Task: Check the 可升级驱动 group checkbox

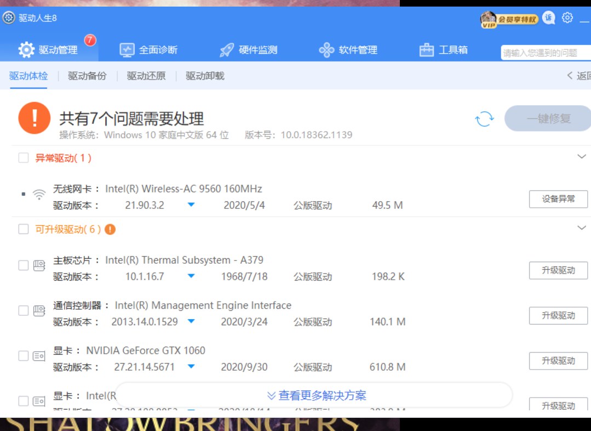Action: tap(24, 229)
